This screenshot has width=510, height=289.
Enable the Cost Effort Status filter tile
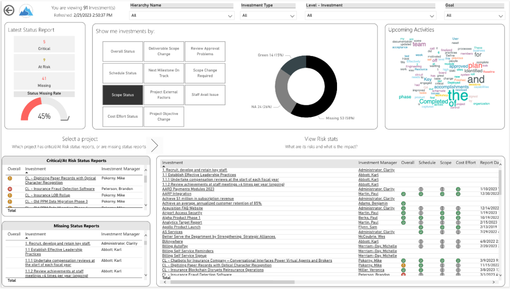122,116
